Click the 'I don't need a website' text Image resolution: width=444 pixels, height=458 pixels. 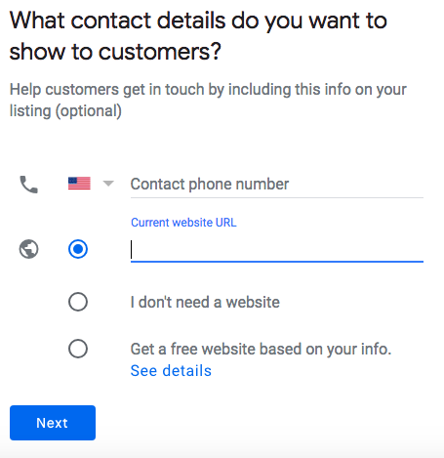pyautogui.click(x=205, y=302)
